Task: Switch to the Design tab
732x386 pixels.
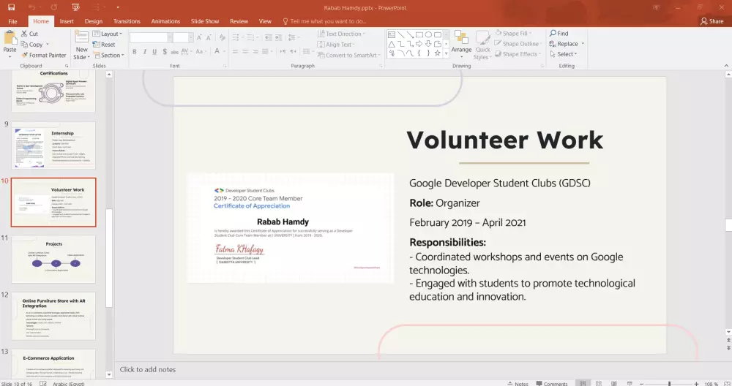Action: click(94, 21)
